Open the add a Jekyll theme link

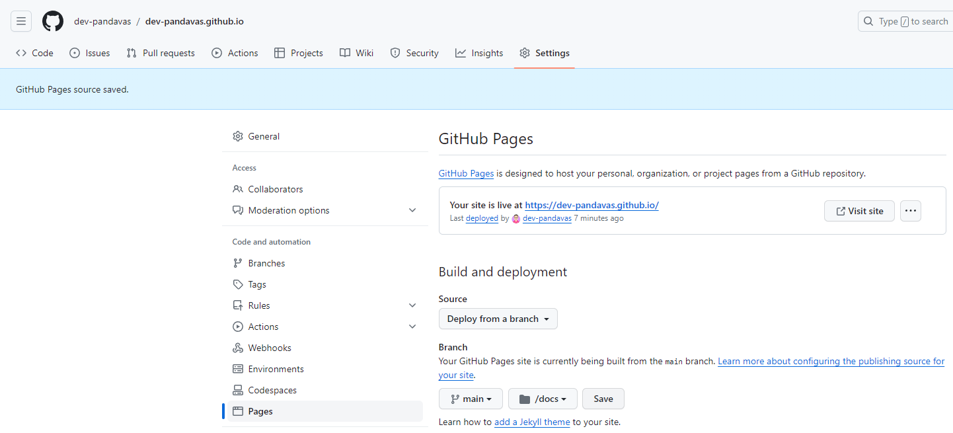[532, 422]
